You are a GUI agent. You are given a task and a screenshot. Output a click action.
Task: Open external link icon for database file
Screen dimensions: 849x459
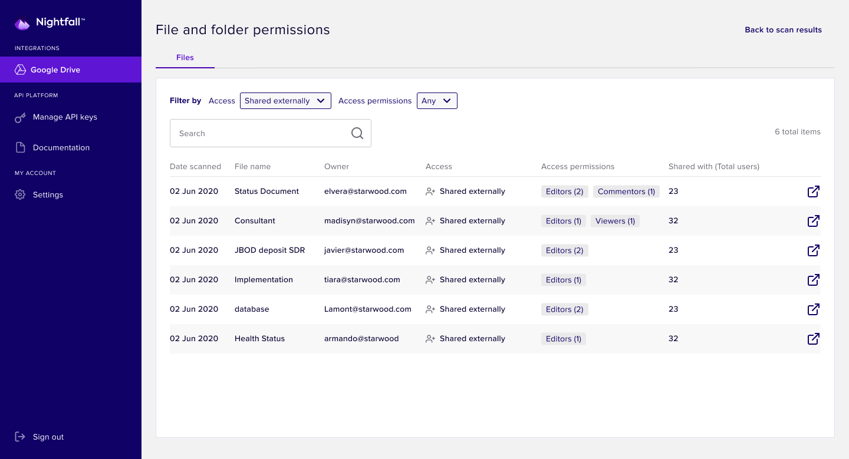tap(813, 309)
